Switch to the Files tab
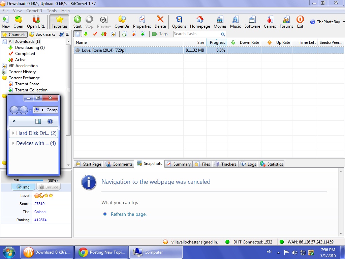Screen dimensions: 345x259 (x=202, y=164)
